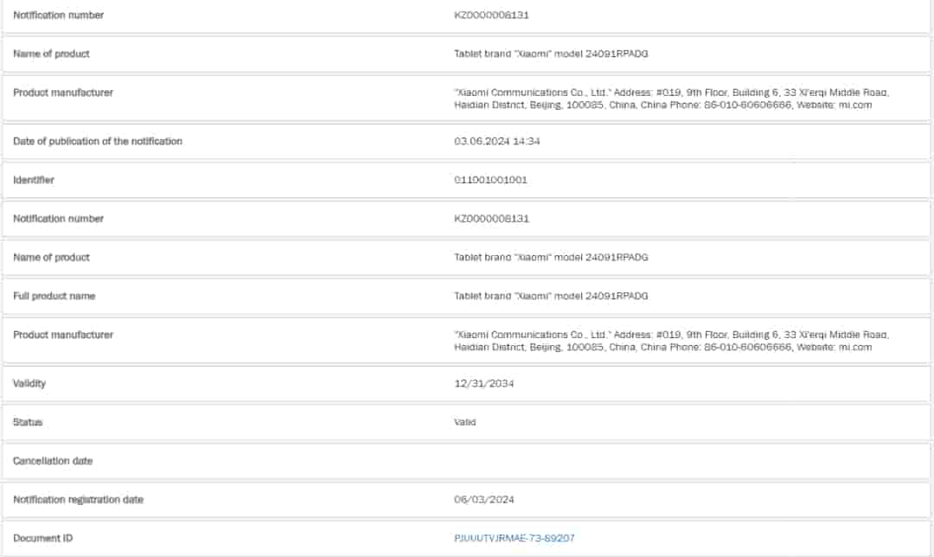Screen dimensions: 934x557
Task: Click the Full product name label
Action: (54, 296)
